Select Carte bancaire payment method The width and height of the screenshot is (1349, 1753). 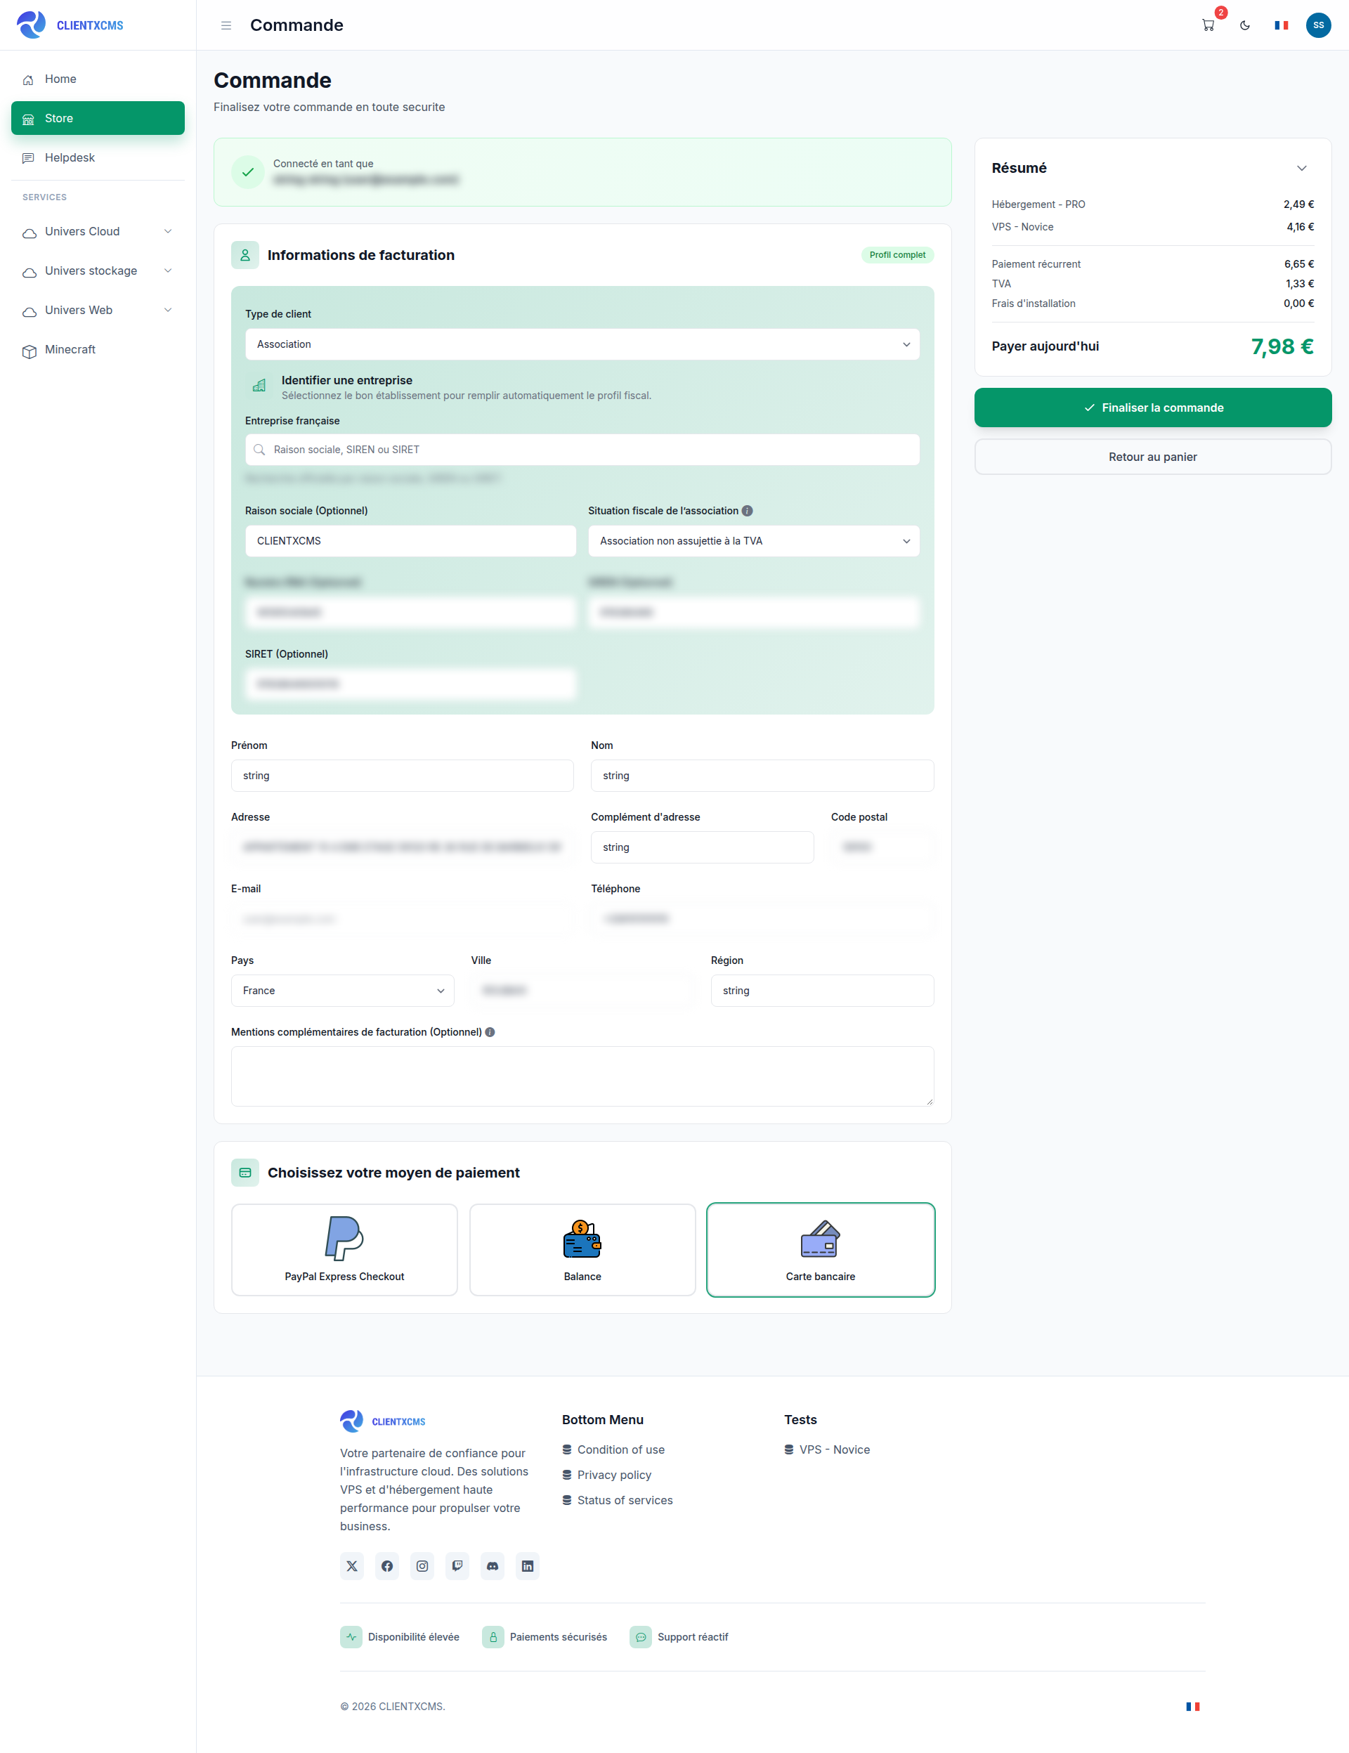tap(820, 1250)
